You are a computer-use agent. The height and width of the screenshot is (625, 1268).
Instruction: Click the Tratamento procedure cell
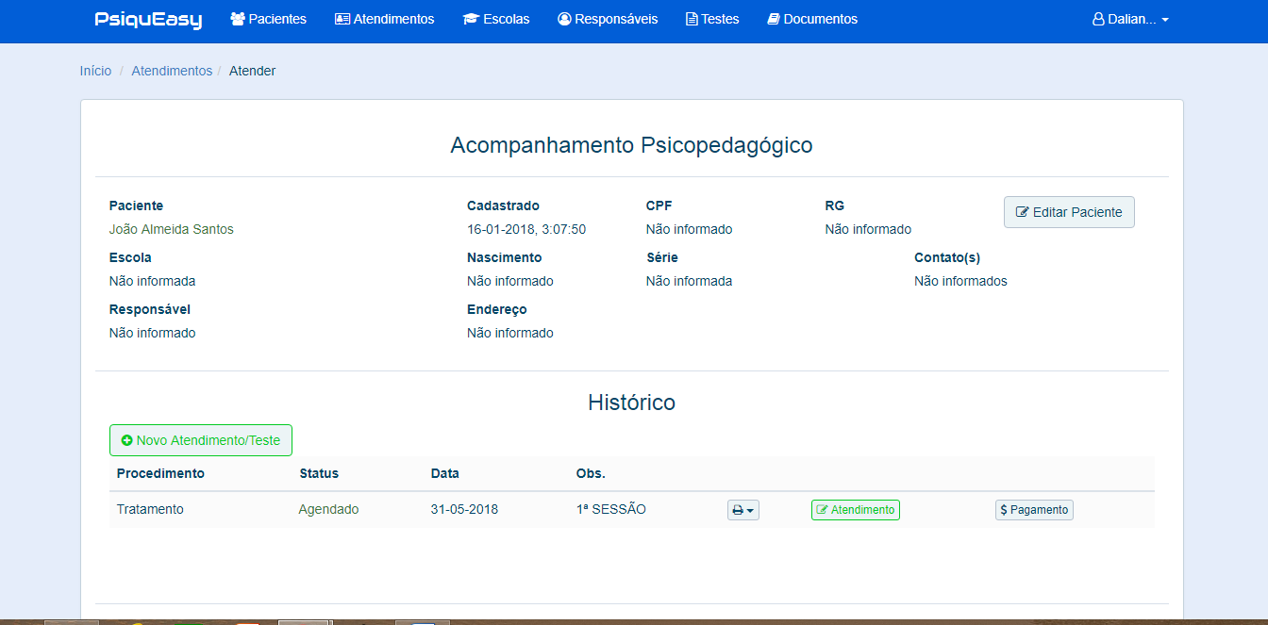pos(150,509)
